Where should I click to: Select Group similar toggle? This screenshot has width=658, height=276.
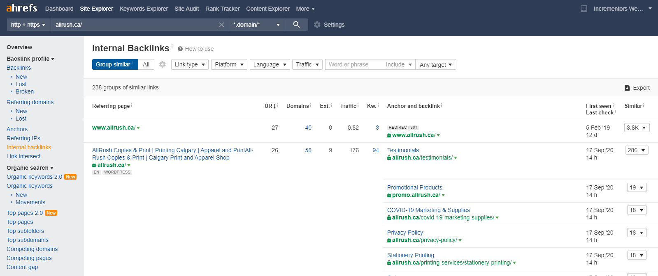point(115,64)
